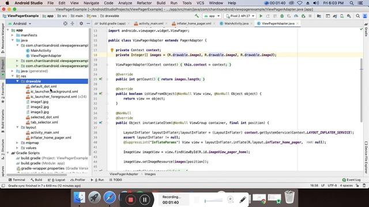Select image1.jpg in drawable
Viewport: 369px width, 207px height.
point(39,102)
